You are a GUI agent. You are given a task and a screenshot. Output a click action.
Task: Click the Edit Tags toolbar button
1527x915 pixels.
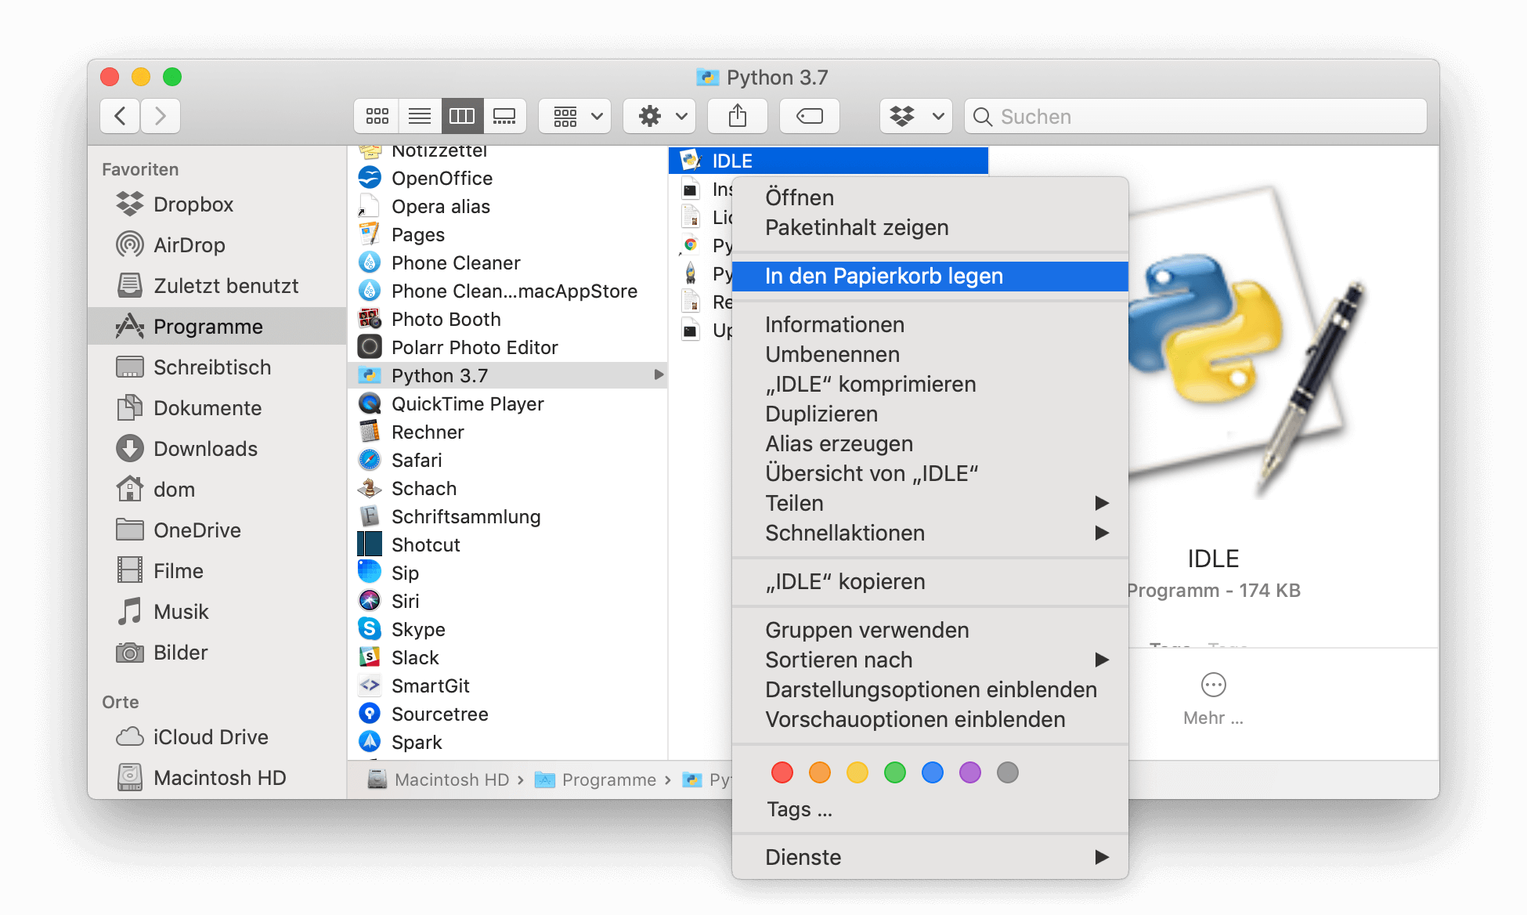809,117
